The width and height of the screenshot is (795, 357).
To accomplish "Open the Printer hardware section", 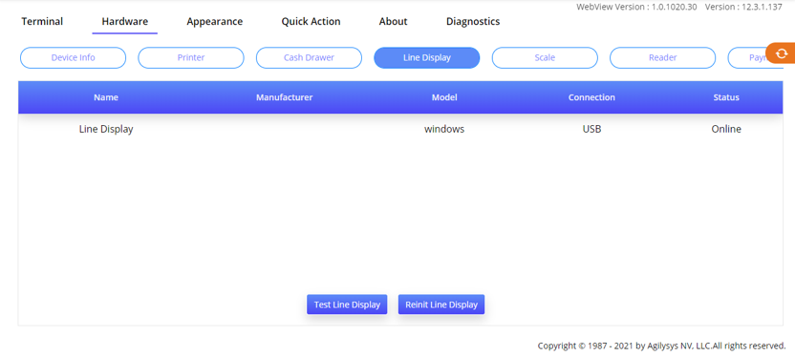I will coord(191,57).
